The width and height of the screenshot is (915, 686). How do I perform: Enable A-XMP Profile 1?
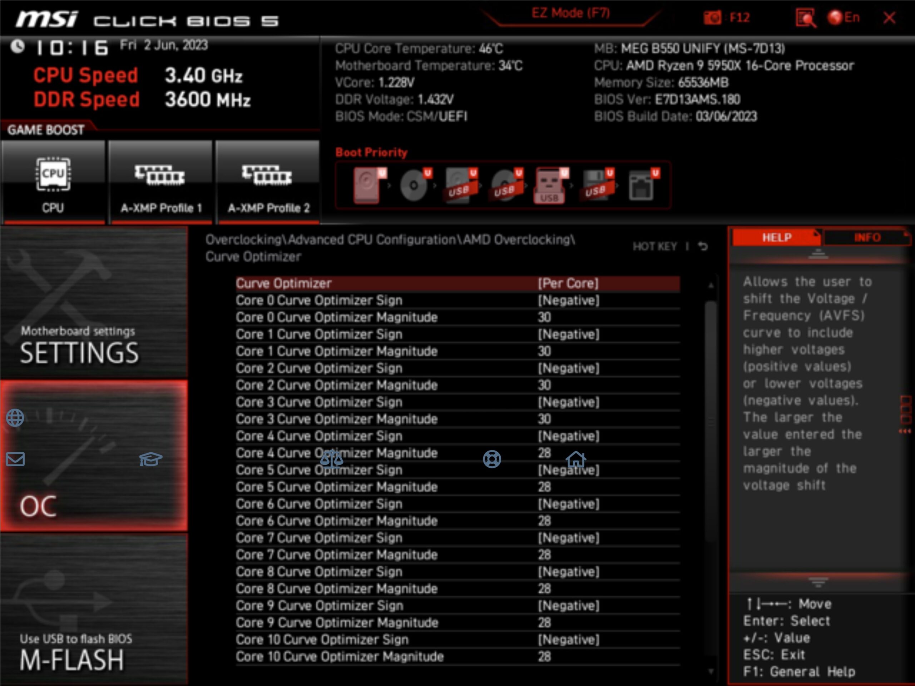tap(160, 182)
